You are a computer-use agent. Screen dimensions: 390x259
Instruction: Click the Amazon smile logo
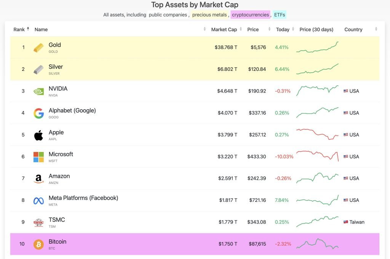click(x=38, y=178)
